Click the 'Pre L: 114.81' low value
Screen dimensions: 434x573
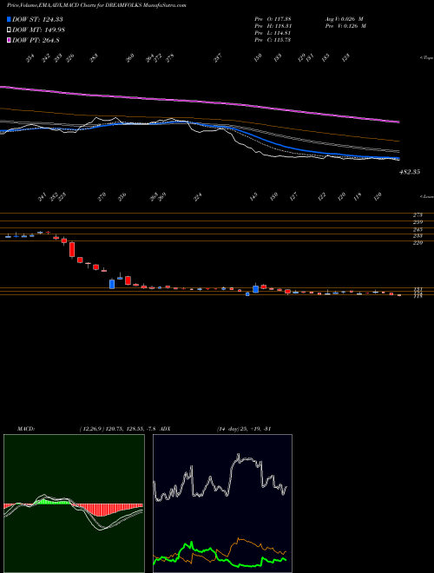[x=273, y=33]
